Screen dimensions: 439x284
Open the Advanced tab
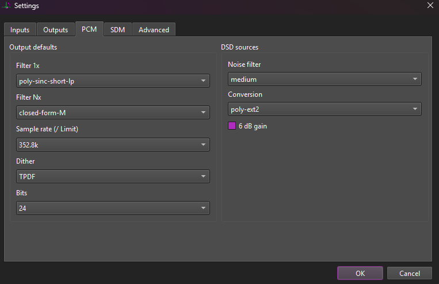[x=154, y=30]
